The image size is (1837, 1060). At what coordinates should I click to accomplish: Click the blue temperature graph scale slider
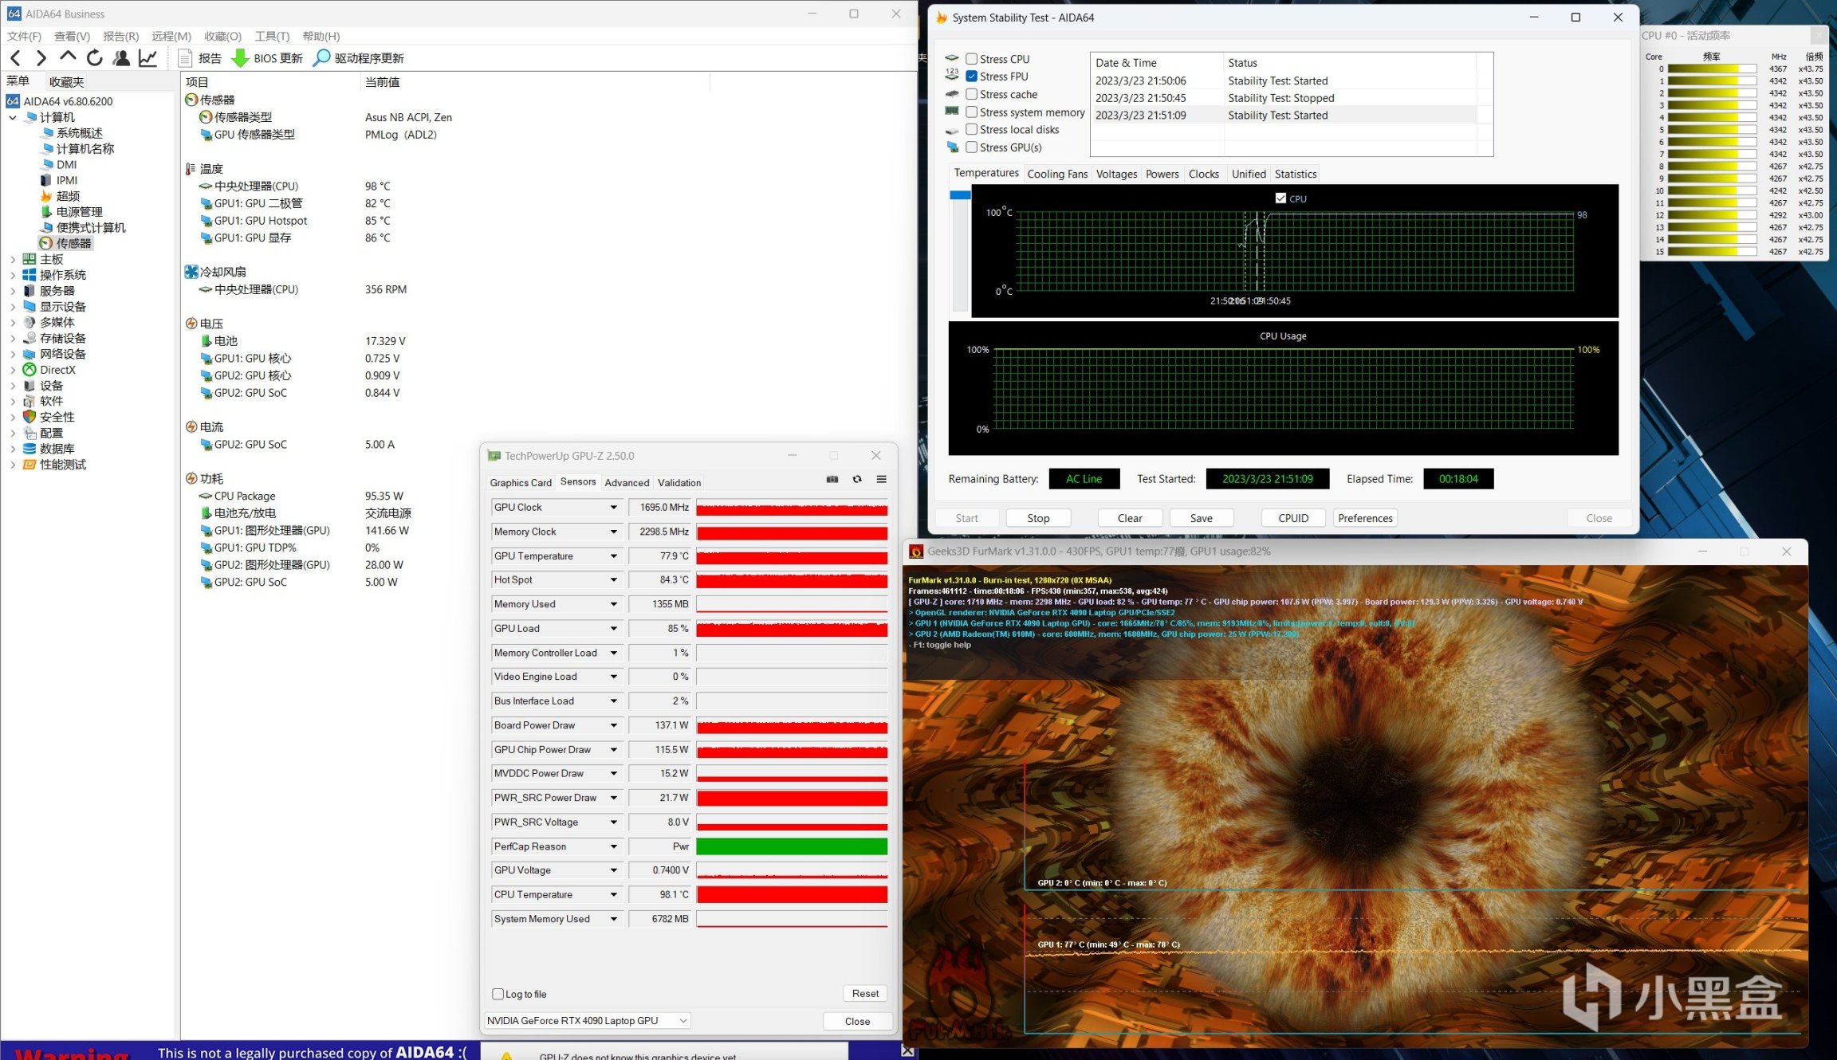960,195
